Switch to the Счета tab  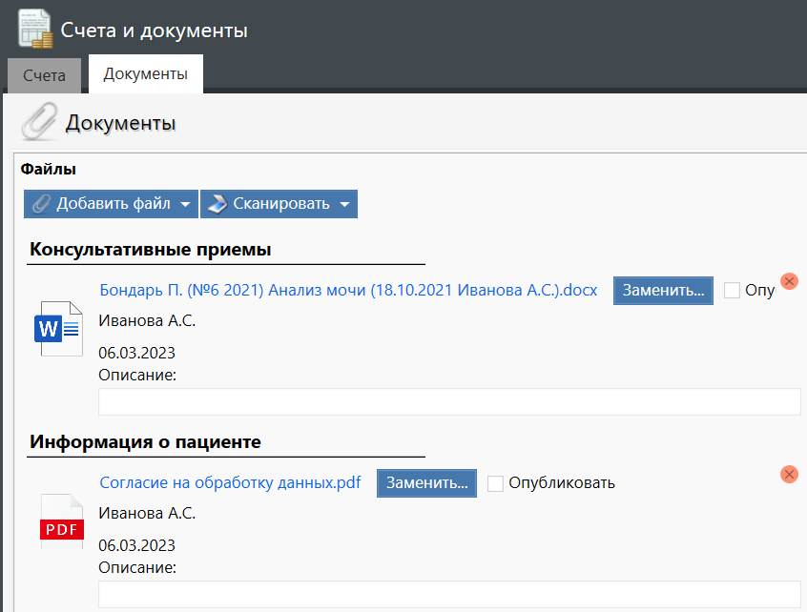click(x=44, y=75)
